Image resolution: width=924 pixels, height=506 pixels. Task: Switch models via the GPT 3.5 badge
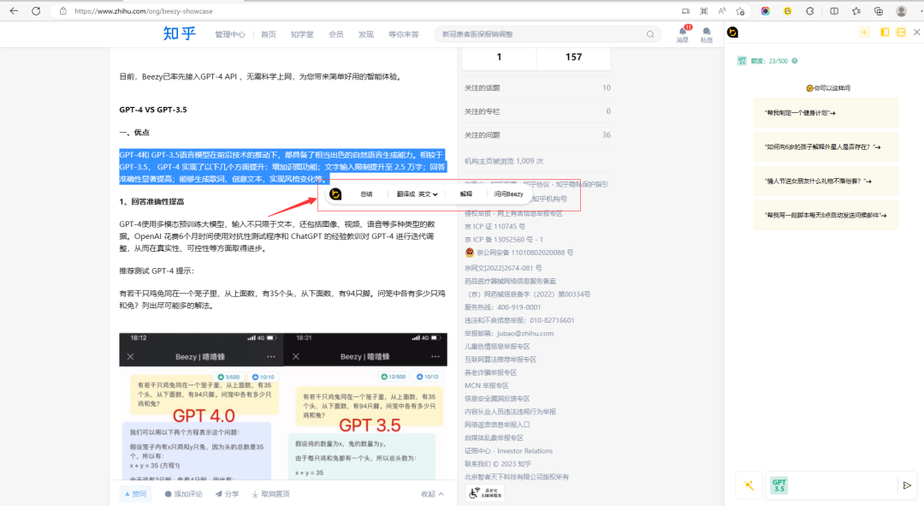779,485
